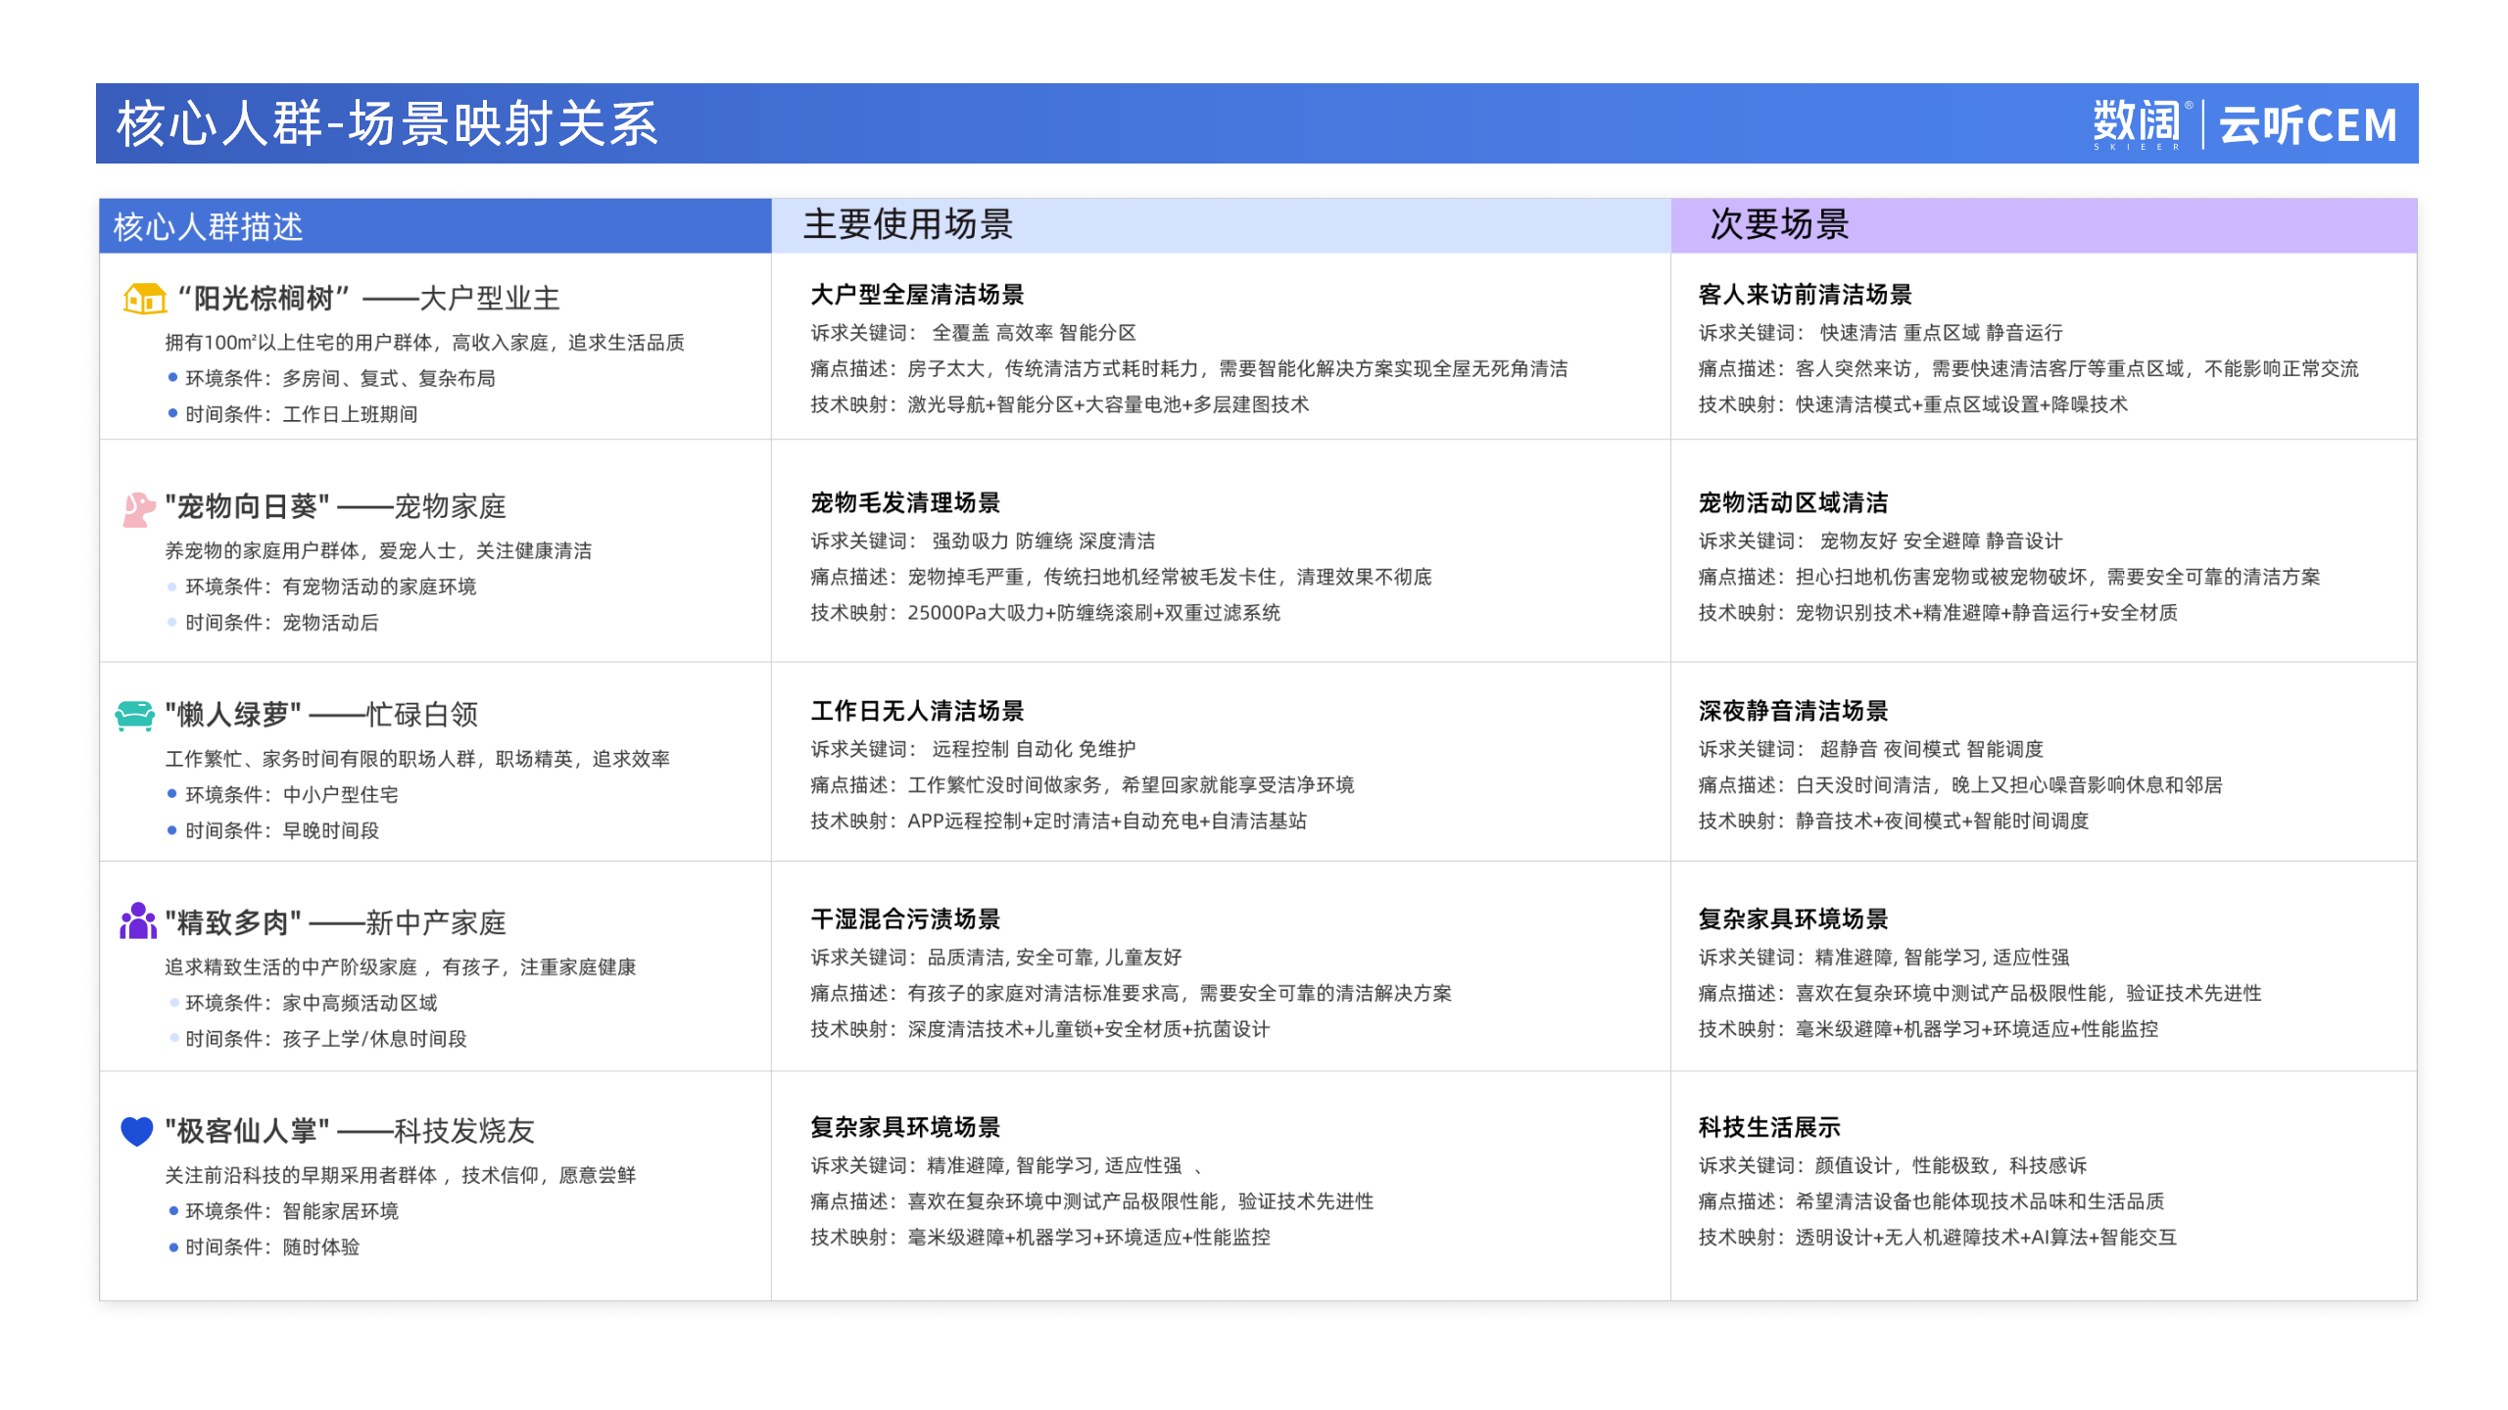This screenshot has height=1410, width=2508.
Task: Click the 客人来访前清洁场景 heading
Action: click(x=1805, y=295)
